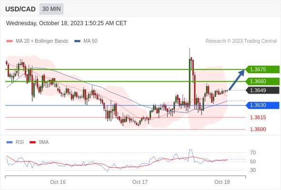This screenshot has height=190, width=281.
Task: Click the 1.3660 green resistance tag
Action: click(x=262, y=81)
